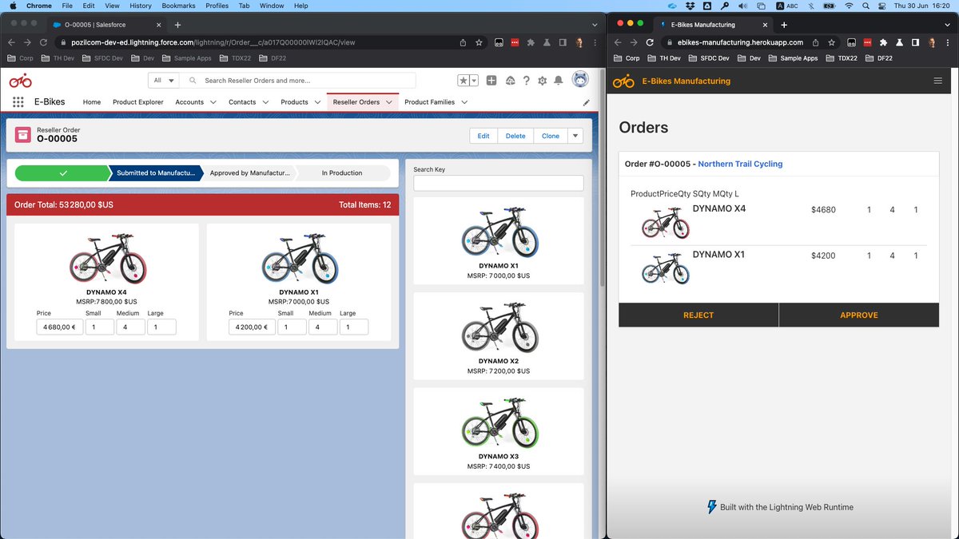959x539 pixels.
Task: Share the Salesforce page from address bar
Action: click(x=463, y=42)
